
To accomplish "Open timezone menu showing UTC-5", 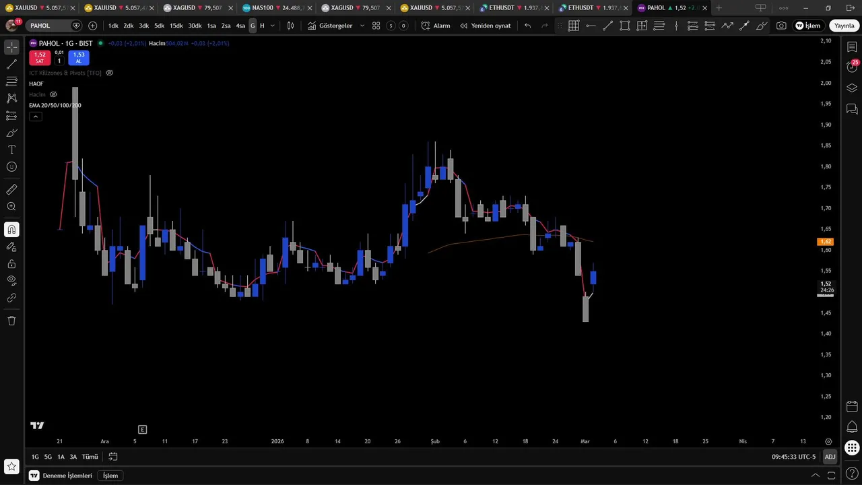I will click(x=793, y=457).
